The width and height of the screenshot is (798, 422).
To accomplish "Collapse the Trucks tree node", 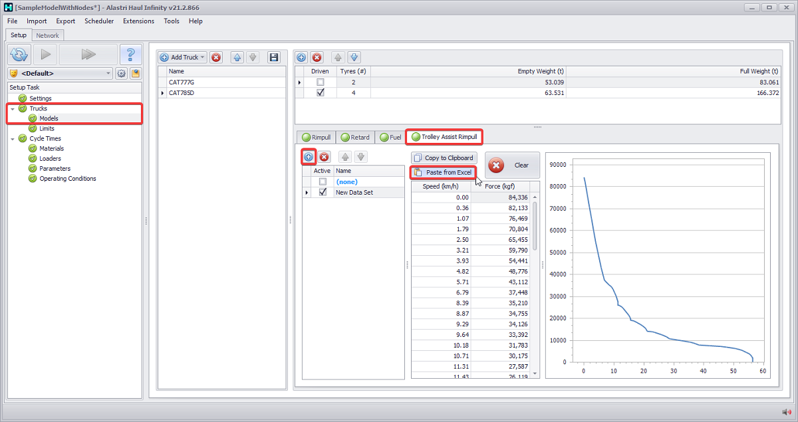I will point(13,108).
